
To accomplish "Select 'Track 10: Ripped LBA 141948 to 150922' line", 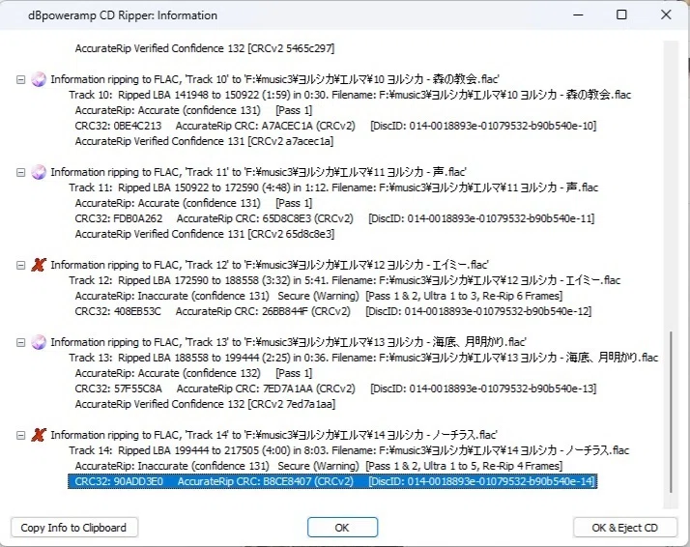I will [x=350, y=95].
